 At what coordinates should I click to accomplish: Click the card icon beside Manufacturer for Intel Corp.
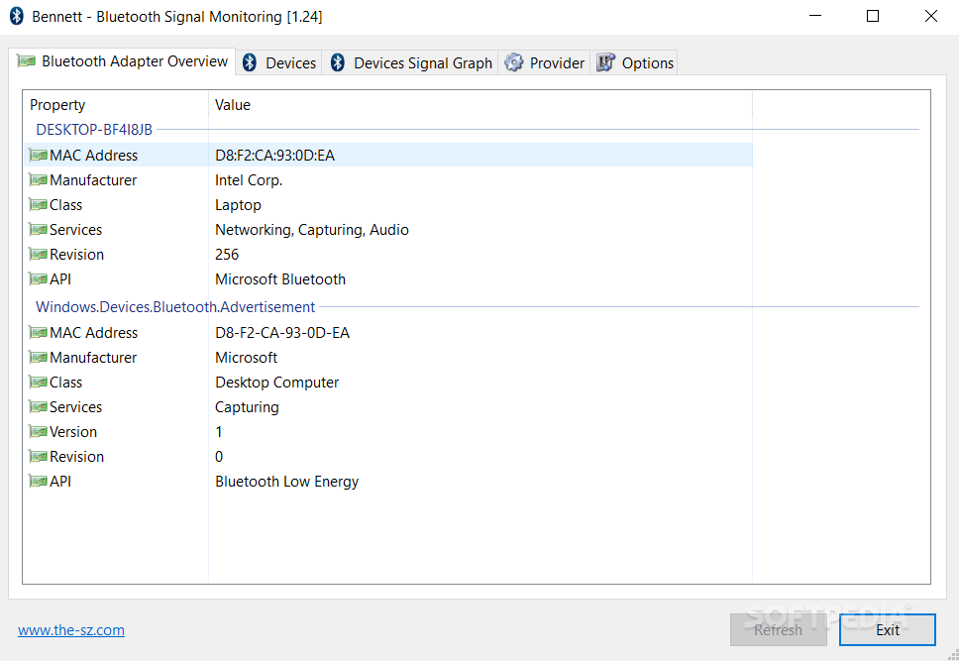tap(39, 180)
